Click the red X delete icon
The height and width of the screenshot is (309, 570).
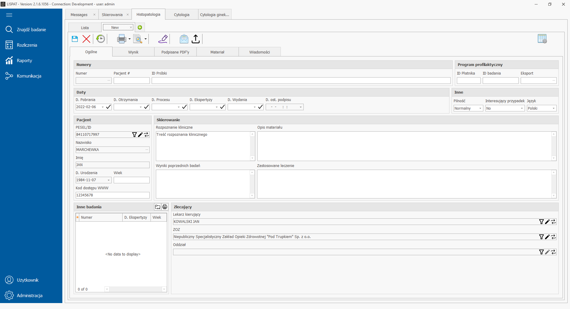[x=86, y=39]
